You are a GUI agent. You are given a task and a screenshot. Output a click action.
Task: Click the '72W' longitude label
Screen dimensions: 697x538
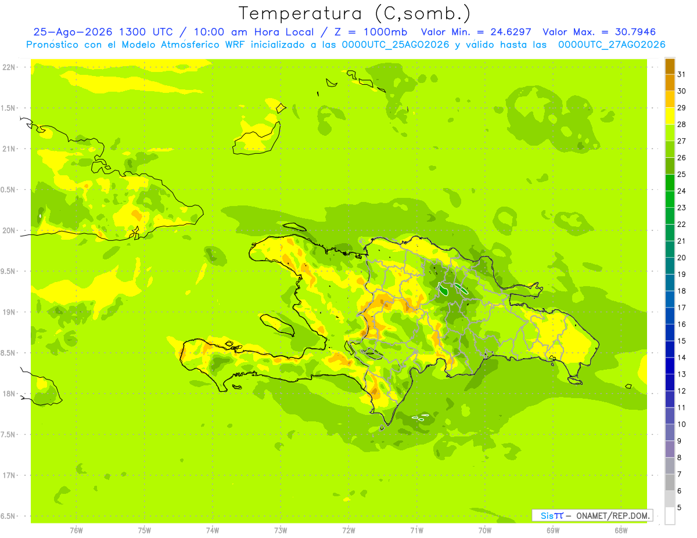pyautogui.click(x=348, y=530)
